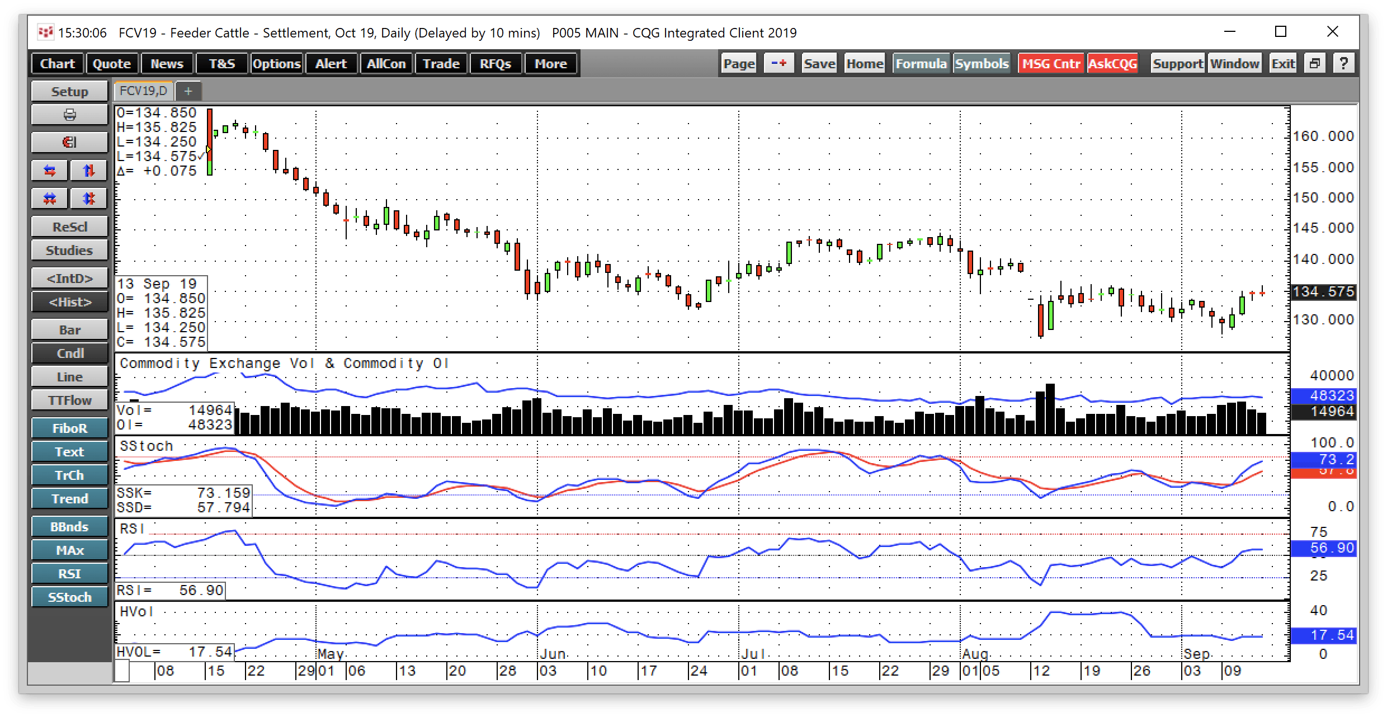
Task: Toggle the SStoch slow stochastic study
Action: click(x=69, y=597)
